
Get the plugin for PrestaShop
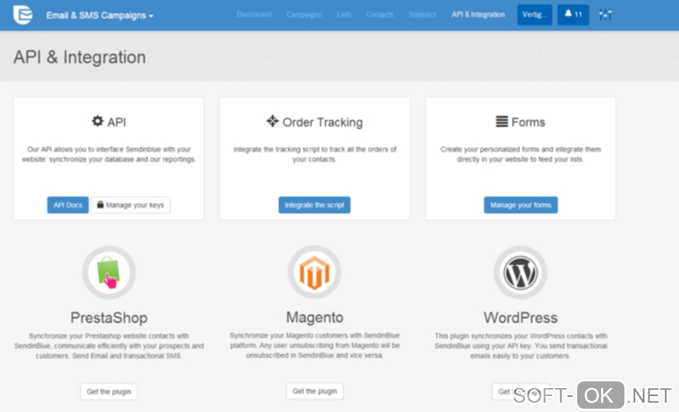(109, 391)
